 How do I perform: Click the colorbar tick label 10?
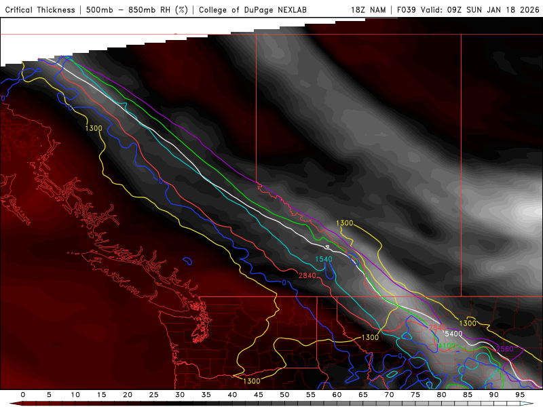point(75,395)
